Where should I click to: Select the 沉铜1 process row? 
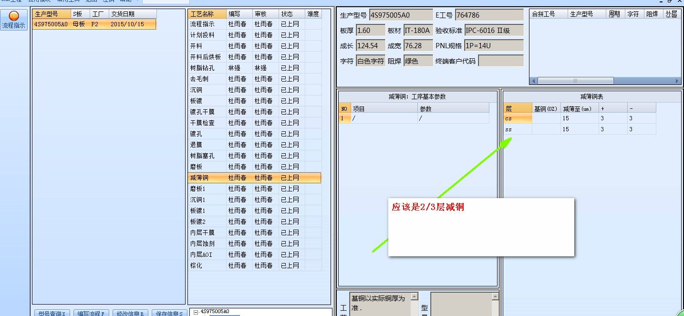(x=255, y=200)
